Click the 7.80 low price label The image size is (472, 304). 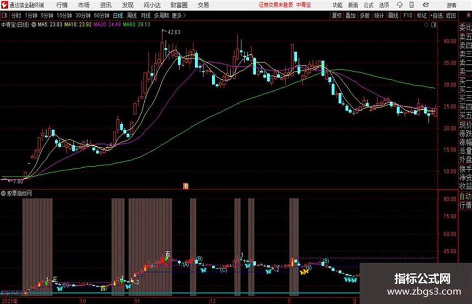pos(18,182)
